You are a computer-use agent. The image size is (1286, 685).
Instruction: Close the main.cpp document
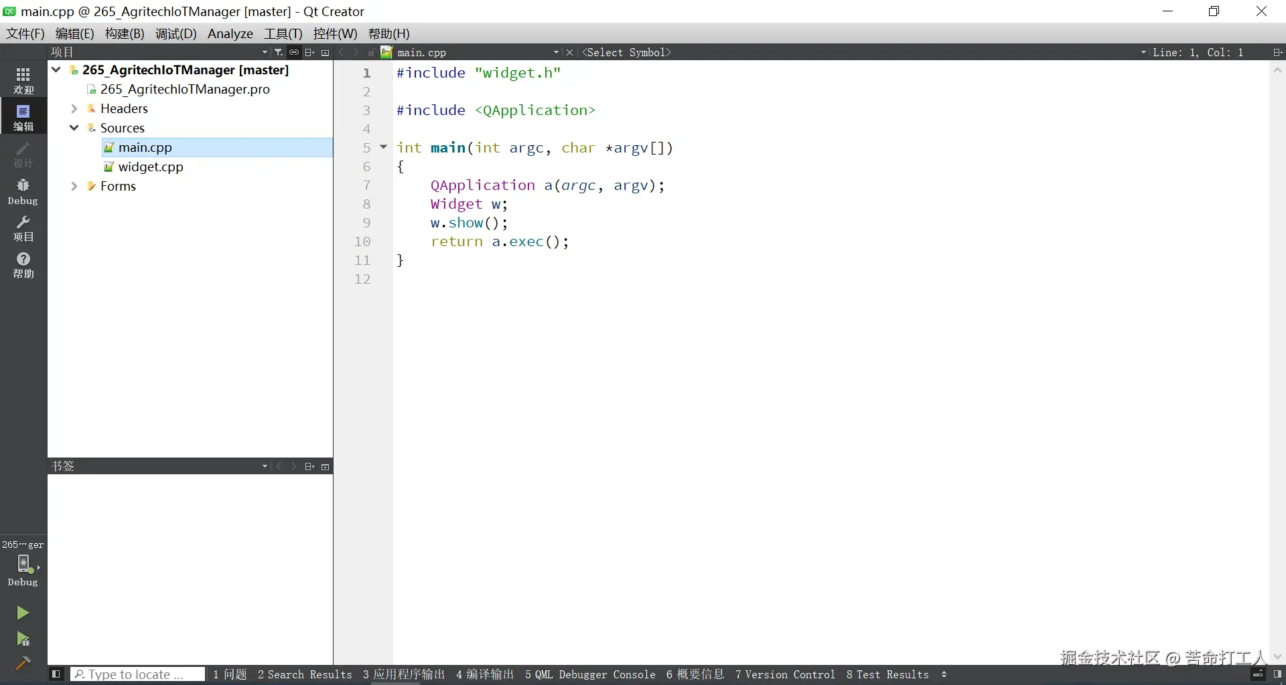tap(570, 52)
